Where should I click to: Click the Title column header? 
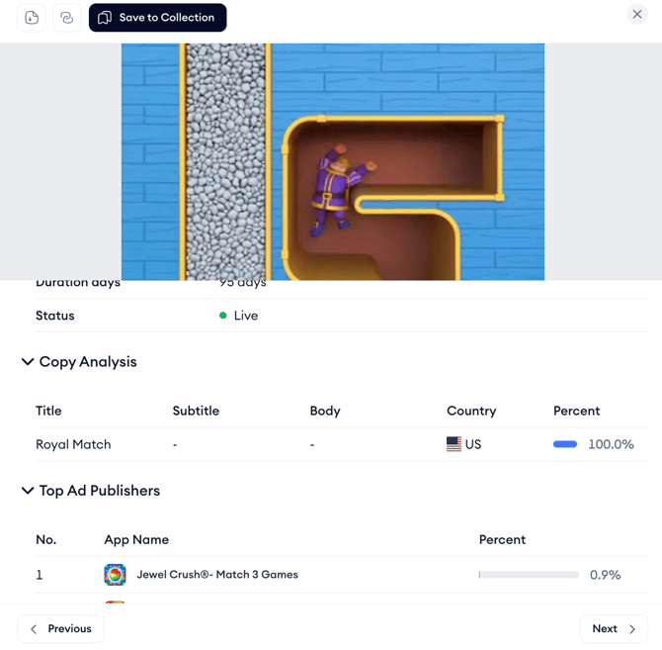click(48, 411)
